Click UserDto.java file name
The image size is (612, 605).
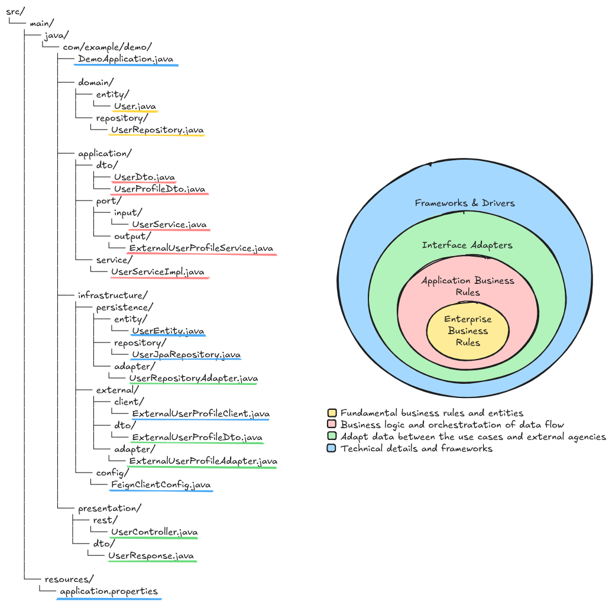(x=144, y=177)
